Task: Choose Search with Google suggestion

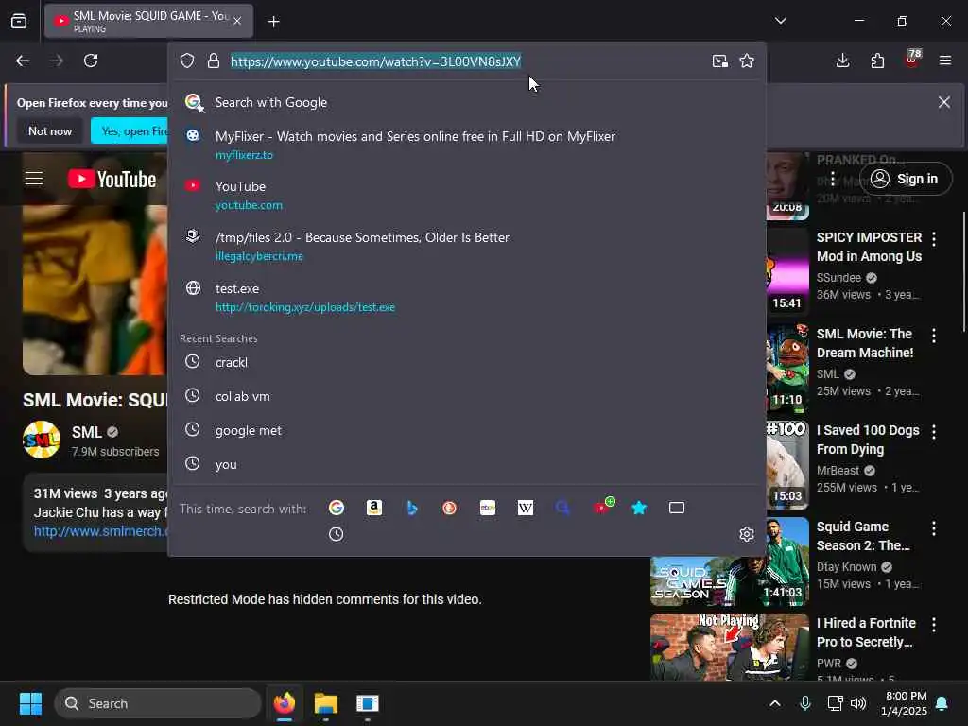Action: 467,102
